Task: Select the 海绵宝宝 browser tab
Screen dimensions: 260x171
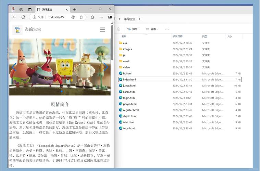Action: coord(52,10)
